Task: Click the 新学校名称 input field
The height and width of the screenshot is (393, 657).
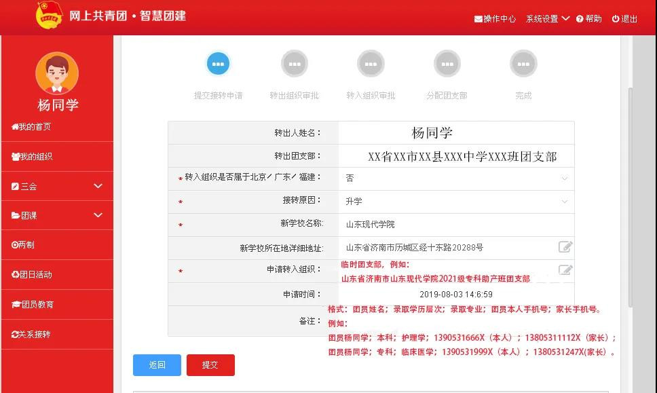Action: tap(456, 225)
